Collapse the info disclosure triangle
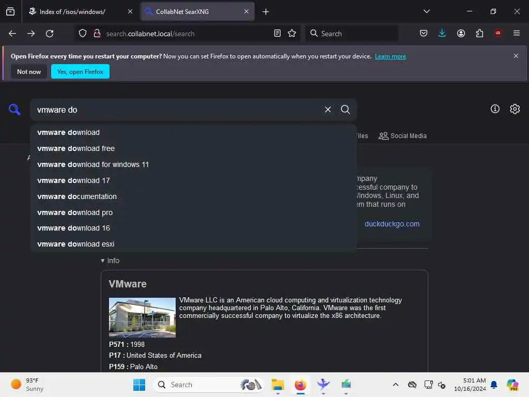Screen dimensions: 529x397 (103, 261)
